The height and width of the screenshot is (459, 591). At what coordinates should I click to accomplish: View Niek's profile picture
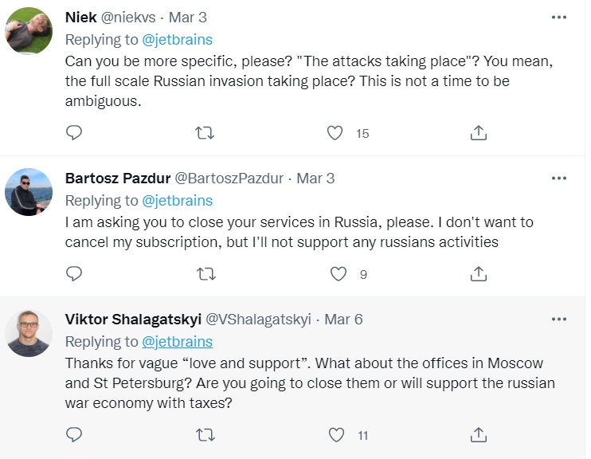[29, 31]
